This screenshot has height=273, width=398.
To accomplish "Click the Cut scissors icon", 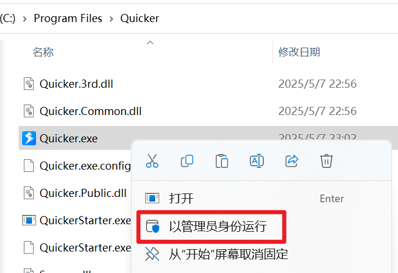I will point(152,161).
